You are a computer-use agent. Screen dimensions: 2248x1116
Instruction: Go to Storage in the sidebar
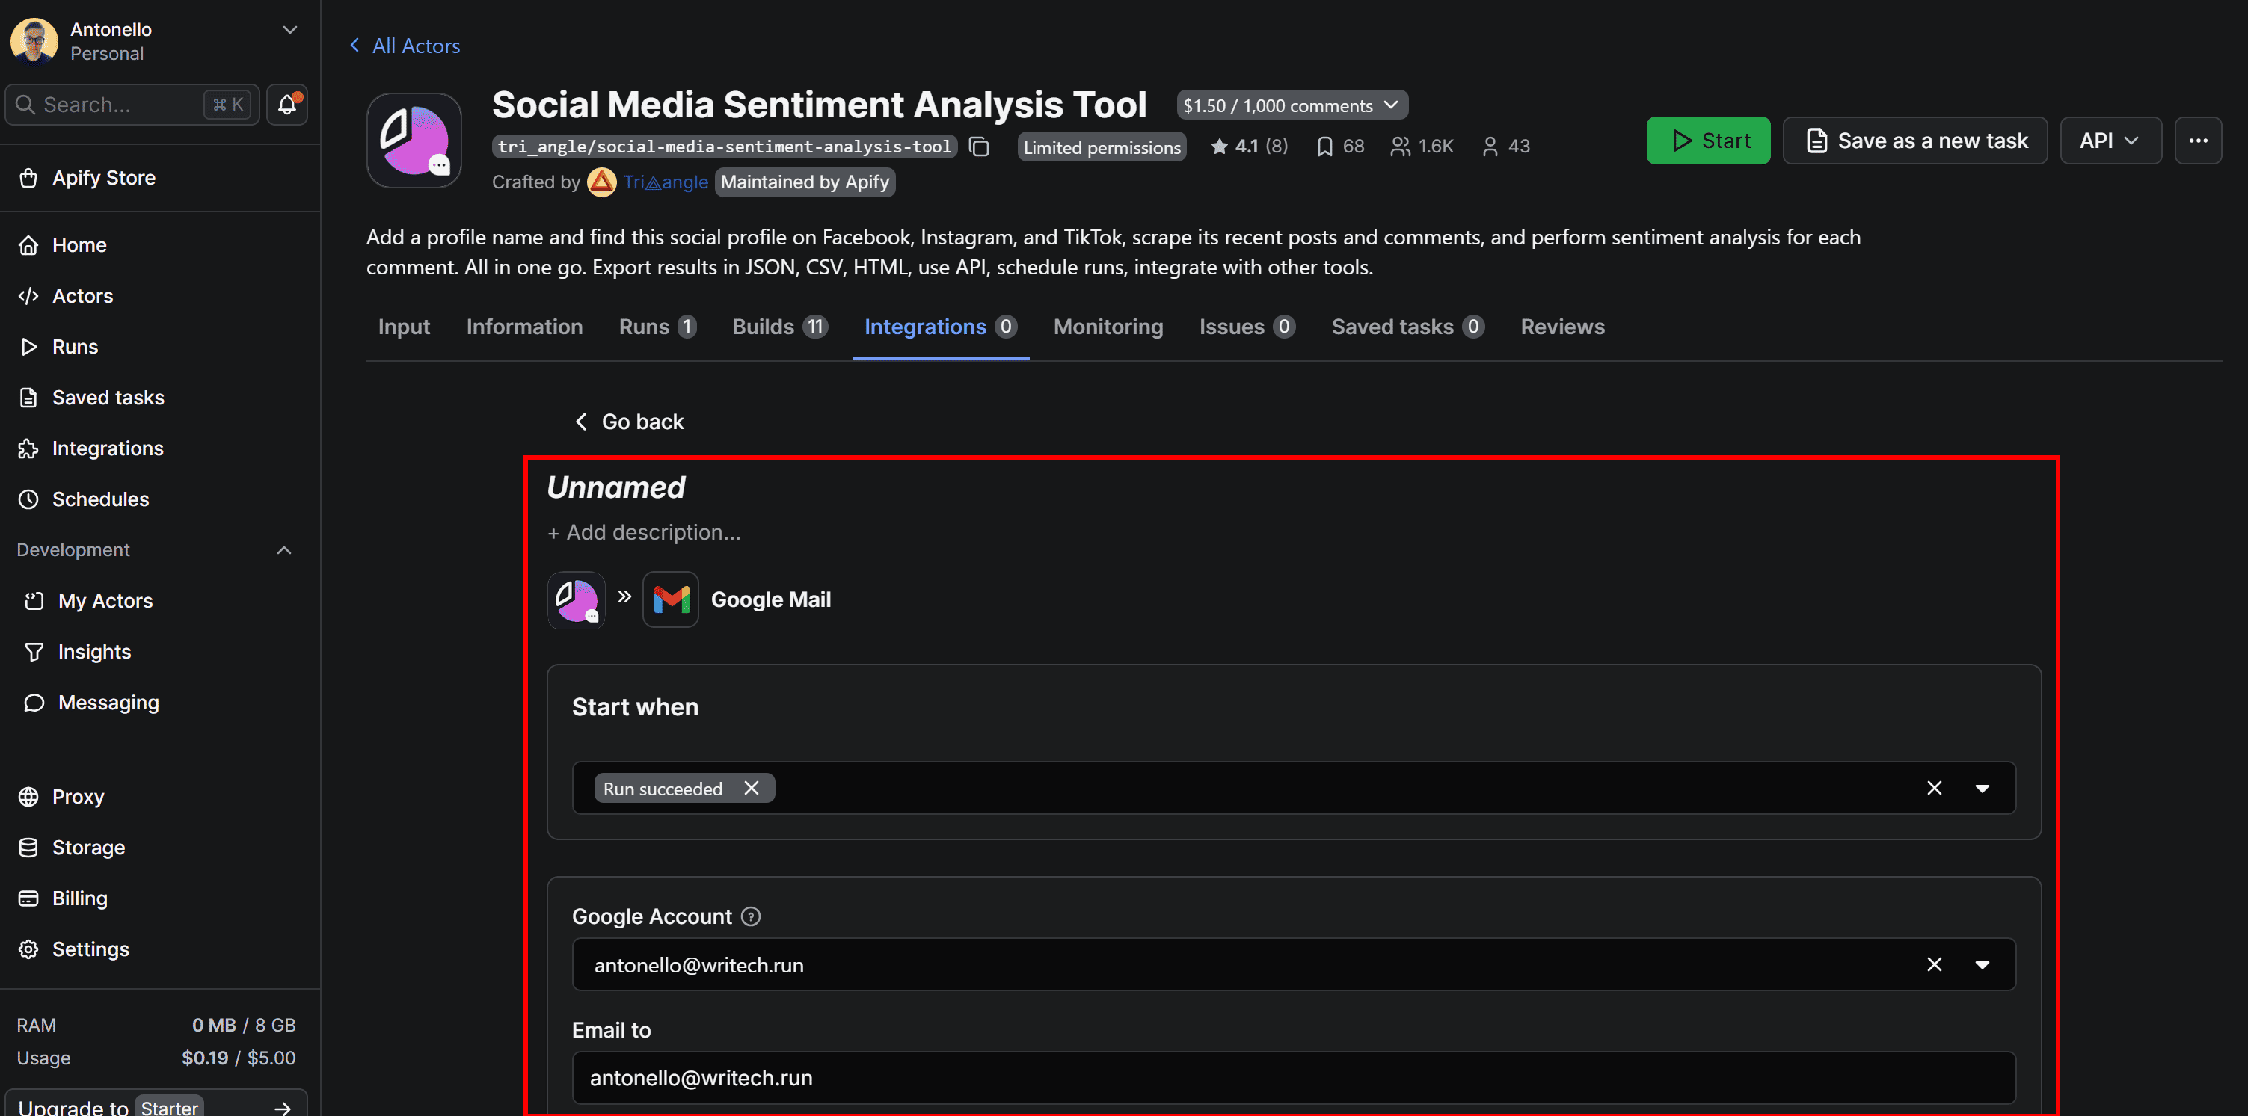[88, 847]
